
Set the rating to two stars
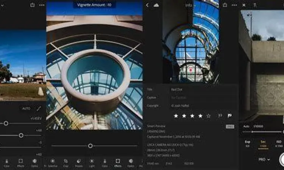click(x=184, y=116)
